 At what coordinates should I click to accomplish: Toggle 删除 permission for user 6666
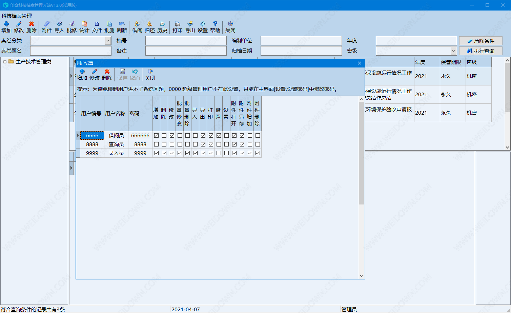tap(164, 135)
